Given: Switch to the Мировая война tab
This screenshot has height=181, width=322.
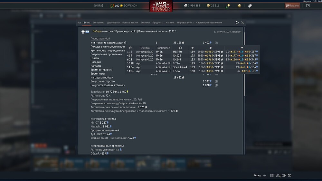Looking at the screenshot, I should tap(185, 23).
